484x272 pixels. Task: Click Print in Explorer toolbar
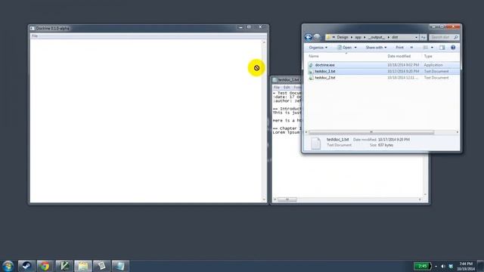[399, 48]
